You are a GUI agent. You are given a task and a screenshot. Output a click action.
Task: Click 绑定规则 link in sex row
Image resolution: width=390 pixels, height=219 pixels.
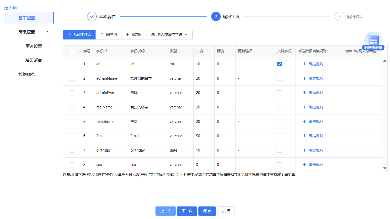click(316, 165)
